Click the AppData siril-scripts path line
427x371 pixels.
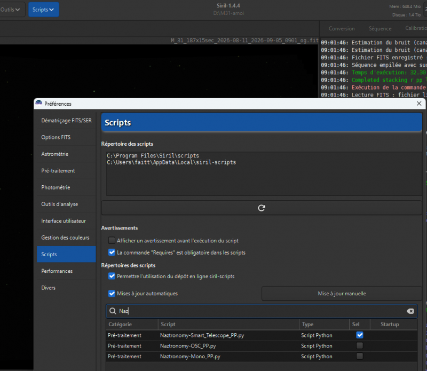click(171, 162)
